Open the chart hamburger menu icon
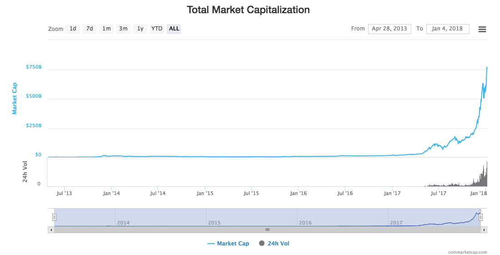The height and width of the screenshot is (255, 500). point(482,29)
